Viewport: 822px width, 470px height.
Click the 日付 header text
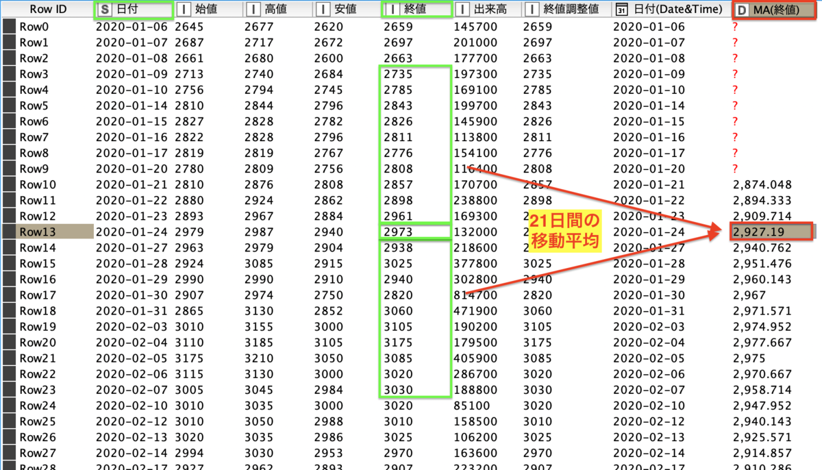click(127, 10)
